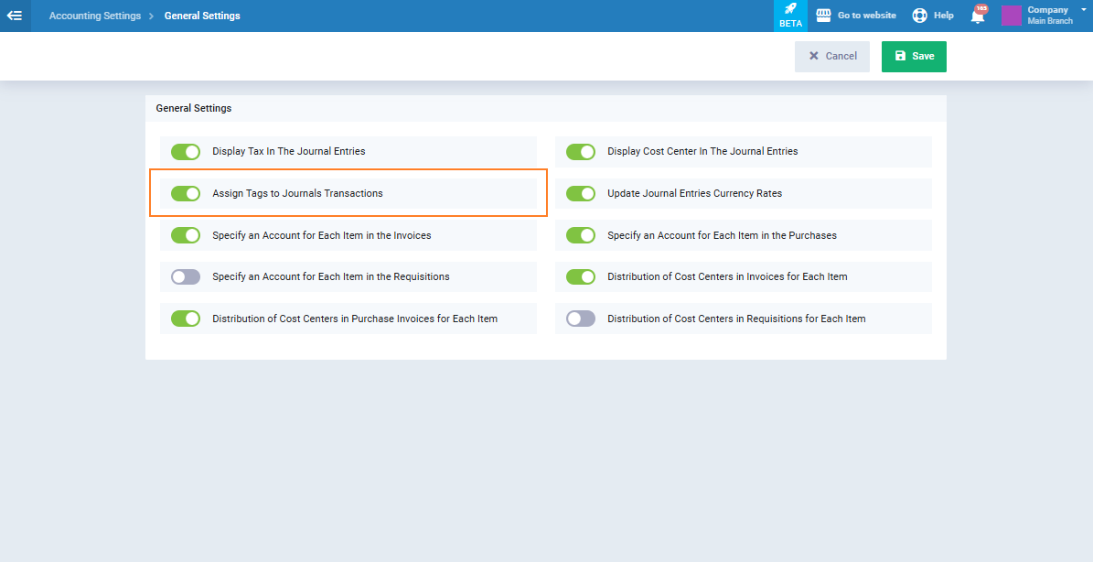Toggle Update Journal Entries Currency Rates
The image size is (1093, 562).
point(581,194)
